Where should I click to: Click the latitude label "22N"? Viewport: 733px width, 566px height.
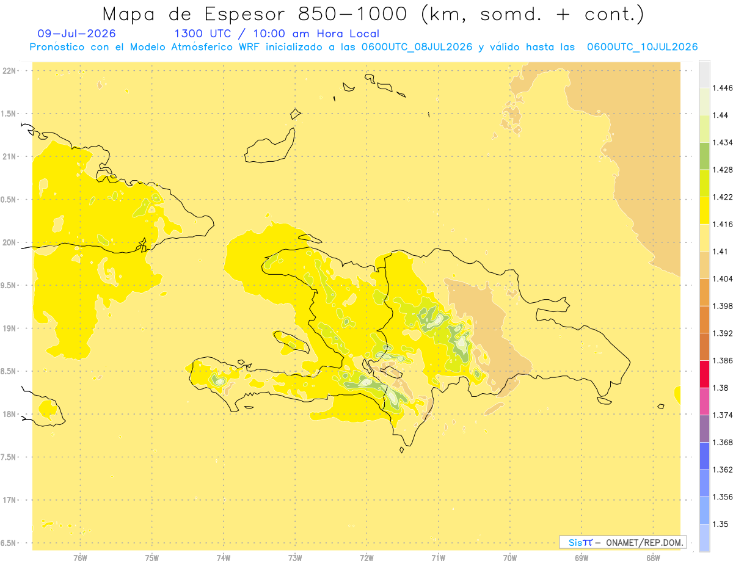(10, 70)
